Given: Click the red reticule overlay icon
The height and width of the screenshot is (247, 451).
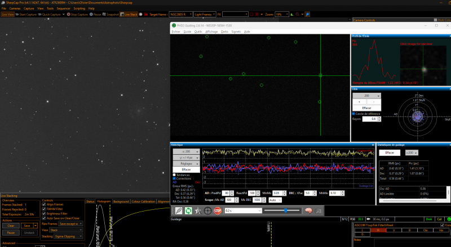Looking at the screenshot, I should tap(257, 15).
